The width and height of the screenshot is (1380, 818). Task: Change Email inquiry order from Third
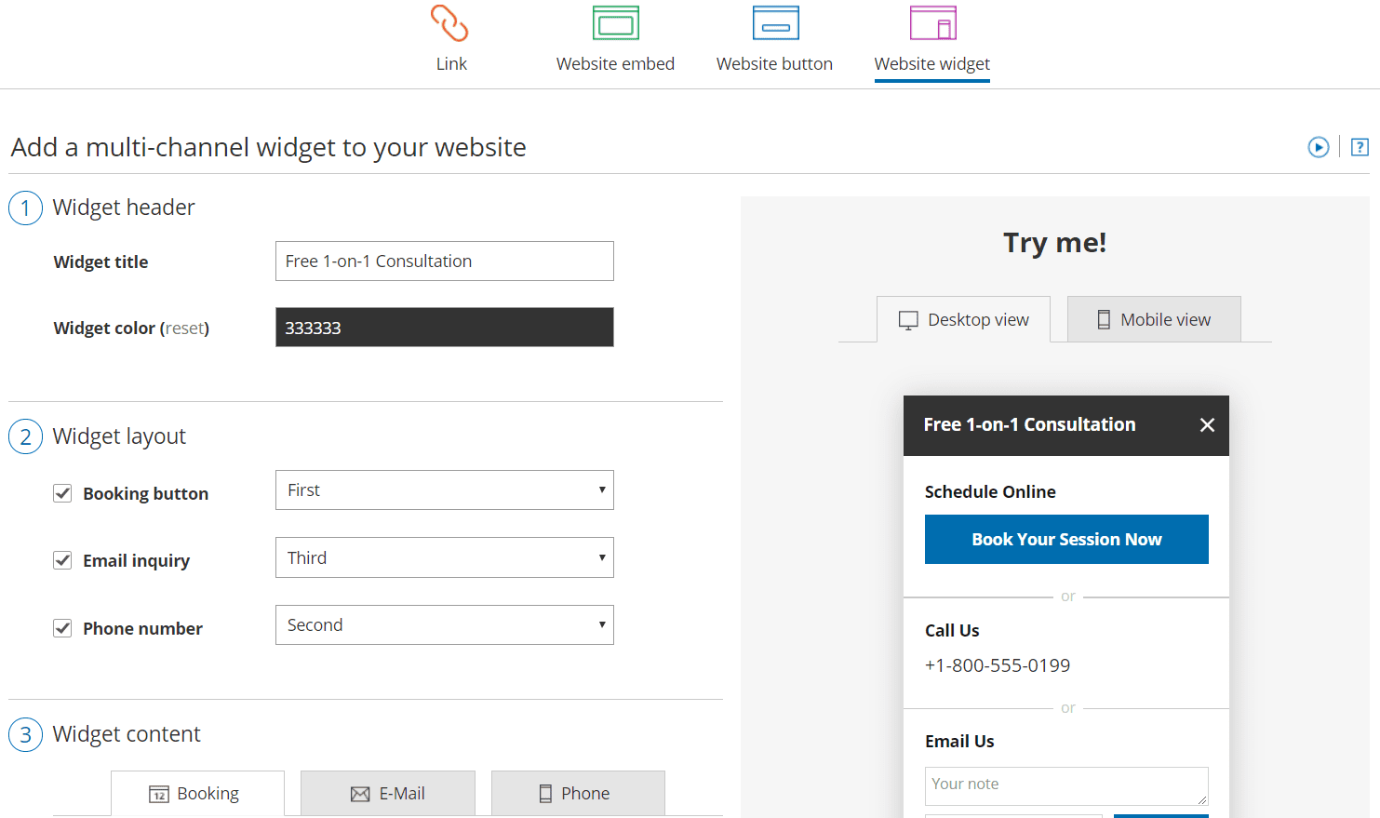pos(444,557)
